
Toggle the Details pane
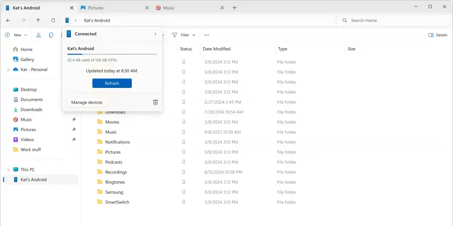click(438, 35)
